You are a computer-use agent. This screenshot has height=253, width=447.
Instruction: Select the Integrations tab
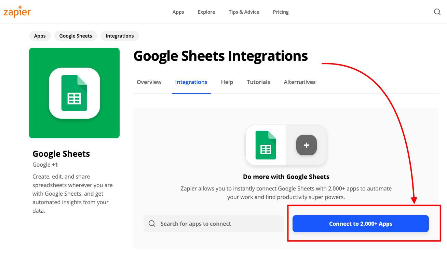pyautogui.click(x=191, y=82)
